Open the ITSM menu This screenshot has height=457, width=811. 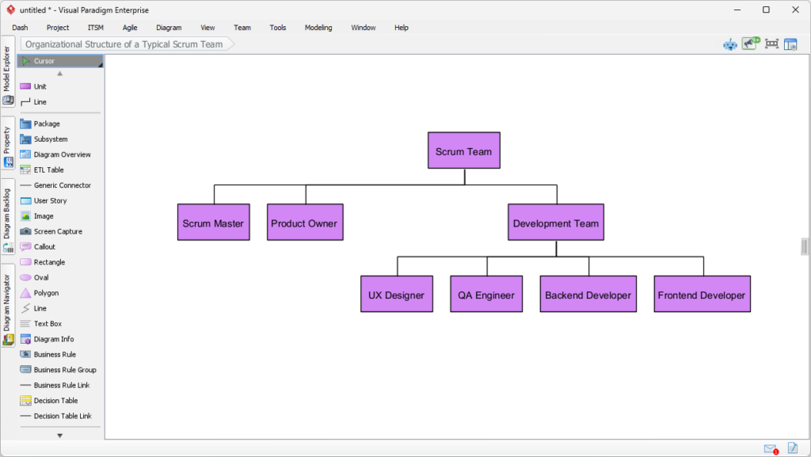point(96,28)
